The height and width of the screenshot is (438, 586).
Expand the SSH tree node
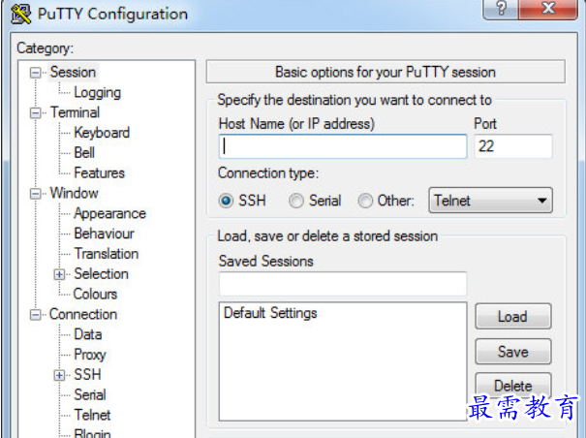[60, 375]
